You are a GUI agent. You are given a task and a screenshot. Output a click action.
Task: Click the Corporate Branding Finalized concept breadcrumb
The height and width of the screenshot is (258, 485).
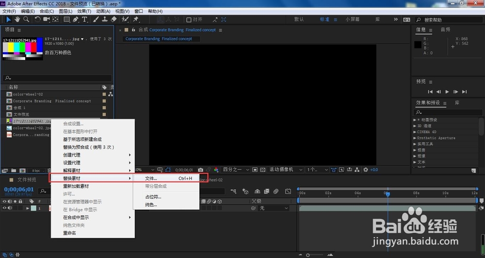tap(159, 39)
